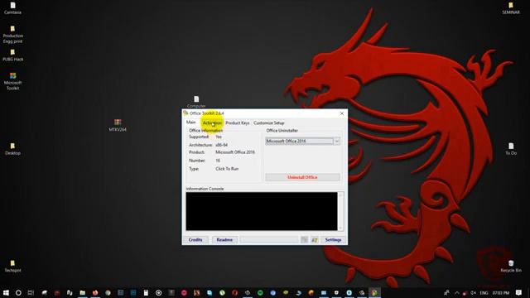Select the MTKV264 archive icon
Screen dimensions: 530x298
(x=118, y=125)
